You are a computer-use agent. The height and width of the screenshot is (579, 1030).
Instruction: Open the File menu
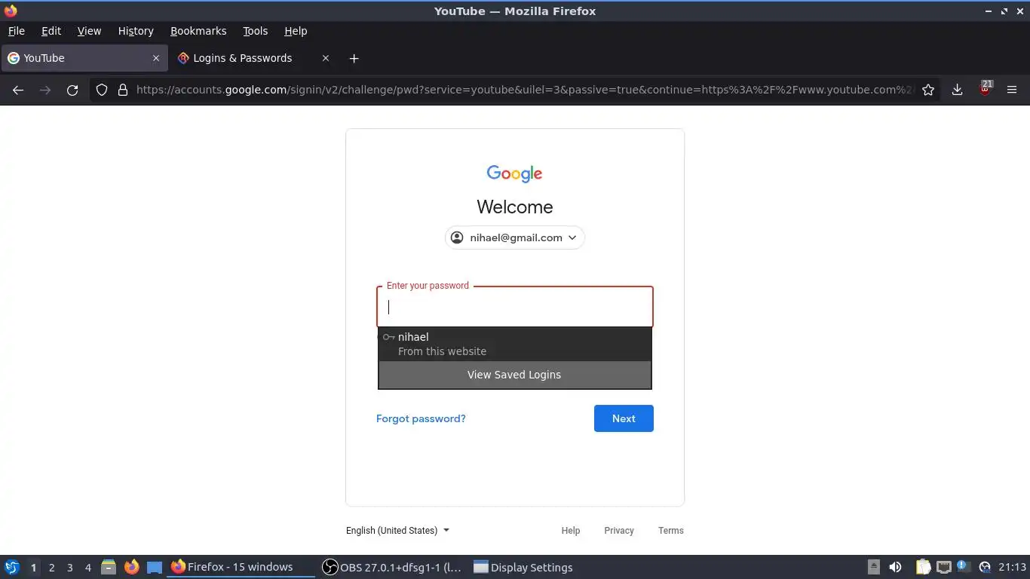point(16,31)
